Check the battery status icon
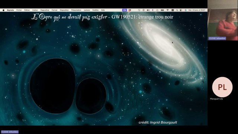 coord(162,10)
